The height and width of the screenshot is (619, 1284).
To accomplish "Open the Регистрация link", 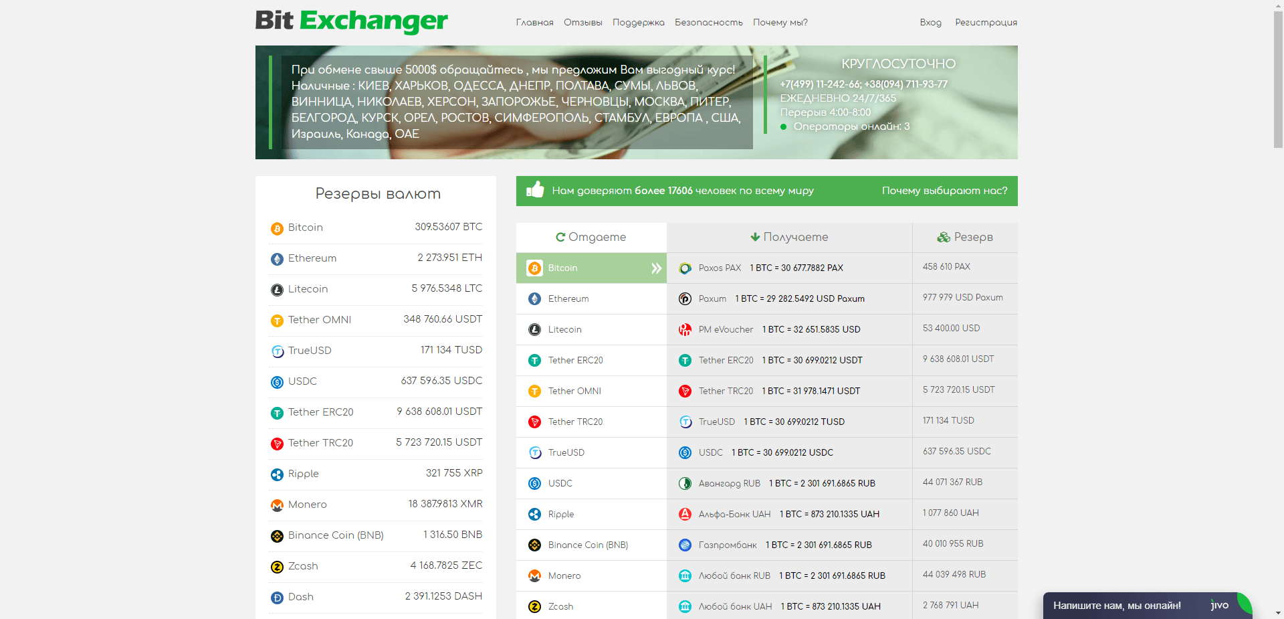I will (986, 22).
